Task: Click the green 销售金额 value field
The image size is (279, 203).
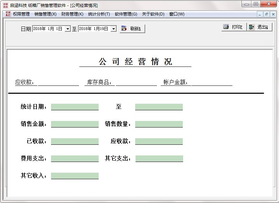Action: pyautogui.click(x=75, y=124)
